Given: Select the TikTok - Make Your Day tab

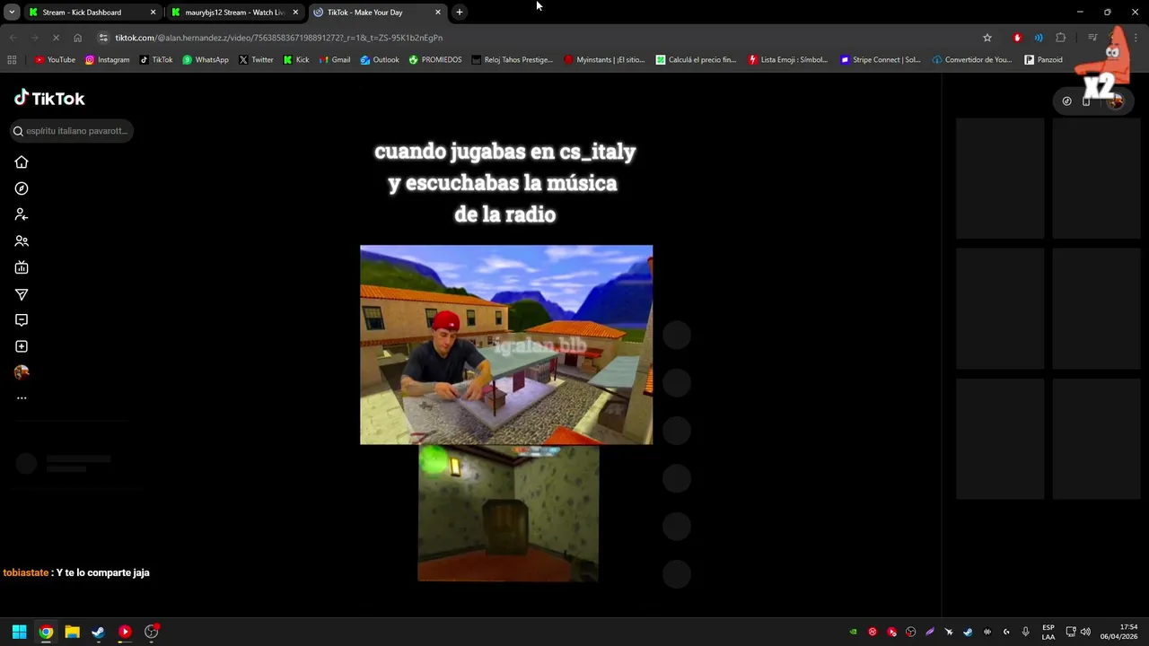Looking at the screenshot, I should [x=377, y=13].
